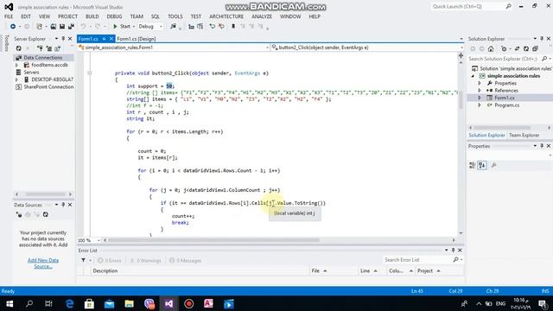Close the Form1.cs tab

tap(111, 39)
